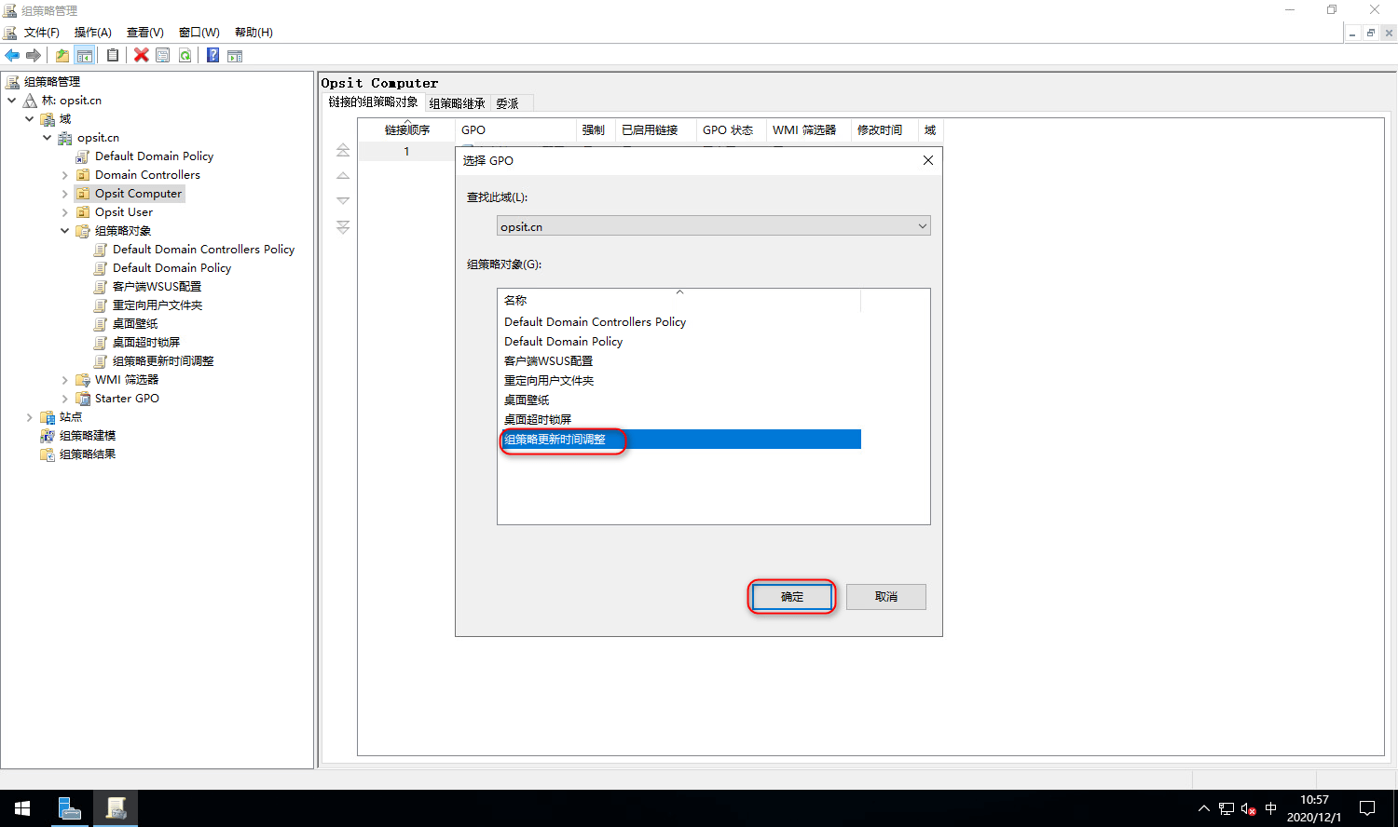The height and width of the screenshot is (827, 1398).
Task: Toggle the Show/Hide Action Pane icon
Action: click(x=235, y=56)
